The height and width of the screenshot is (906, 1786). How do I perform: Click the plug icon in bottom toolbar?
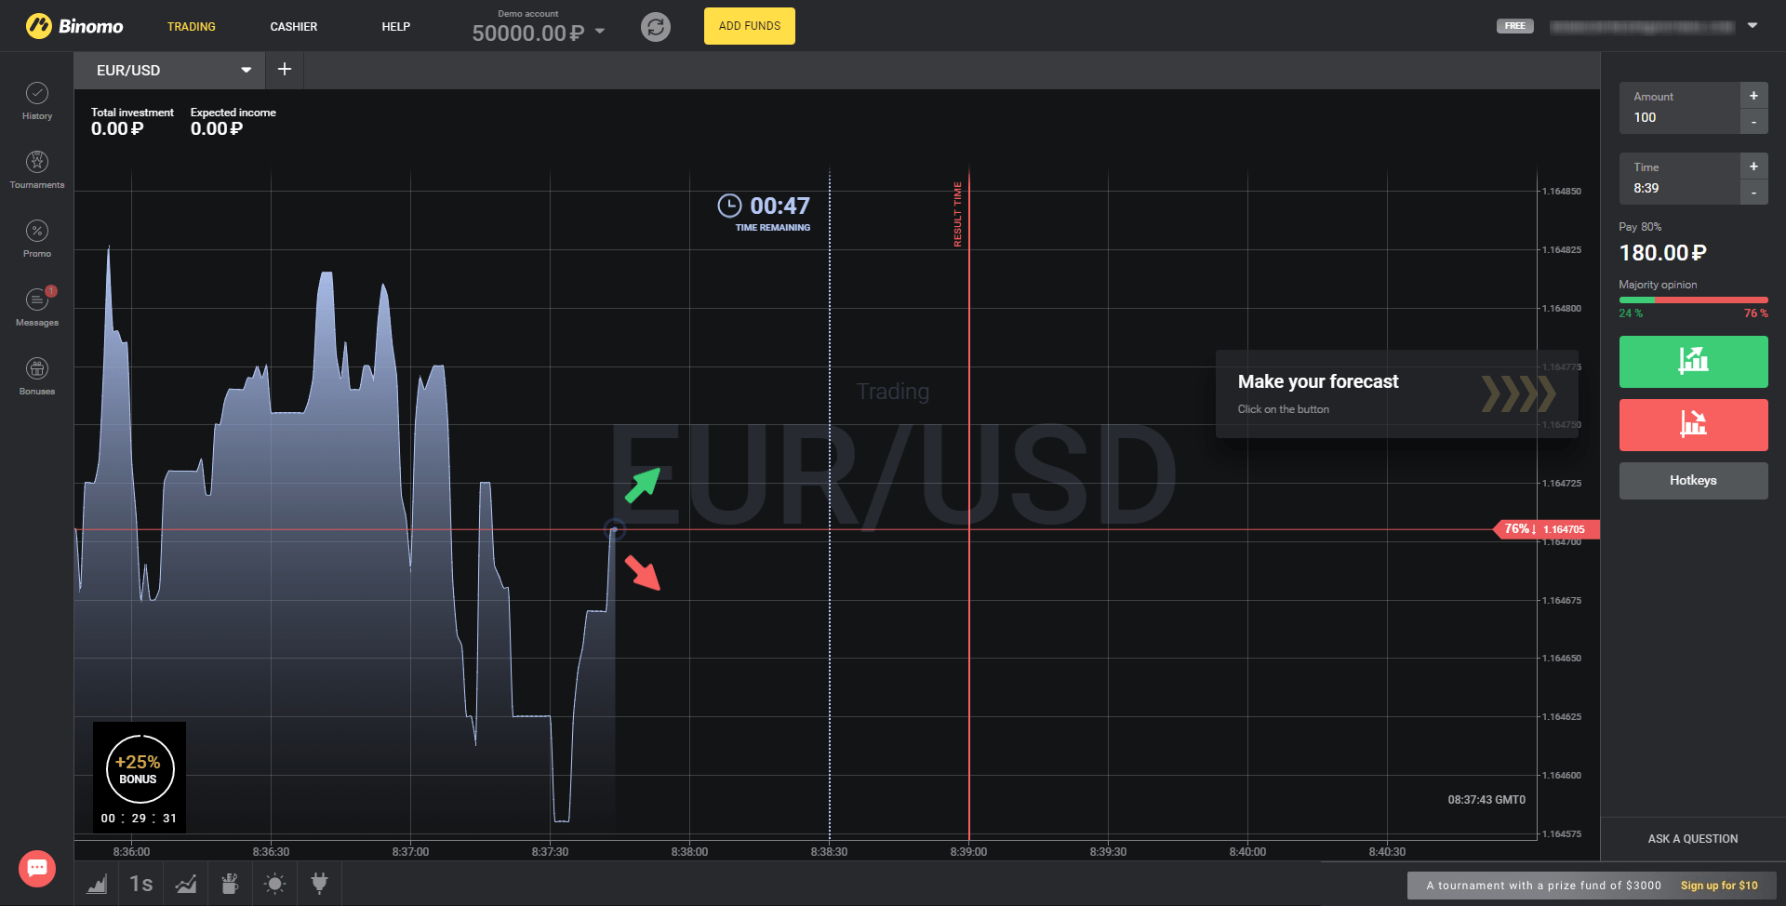coord(319,884)
